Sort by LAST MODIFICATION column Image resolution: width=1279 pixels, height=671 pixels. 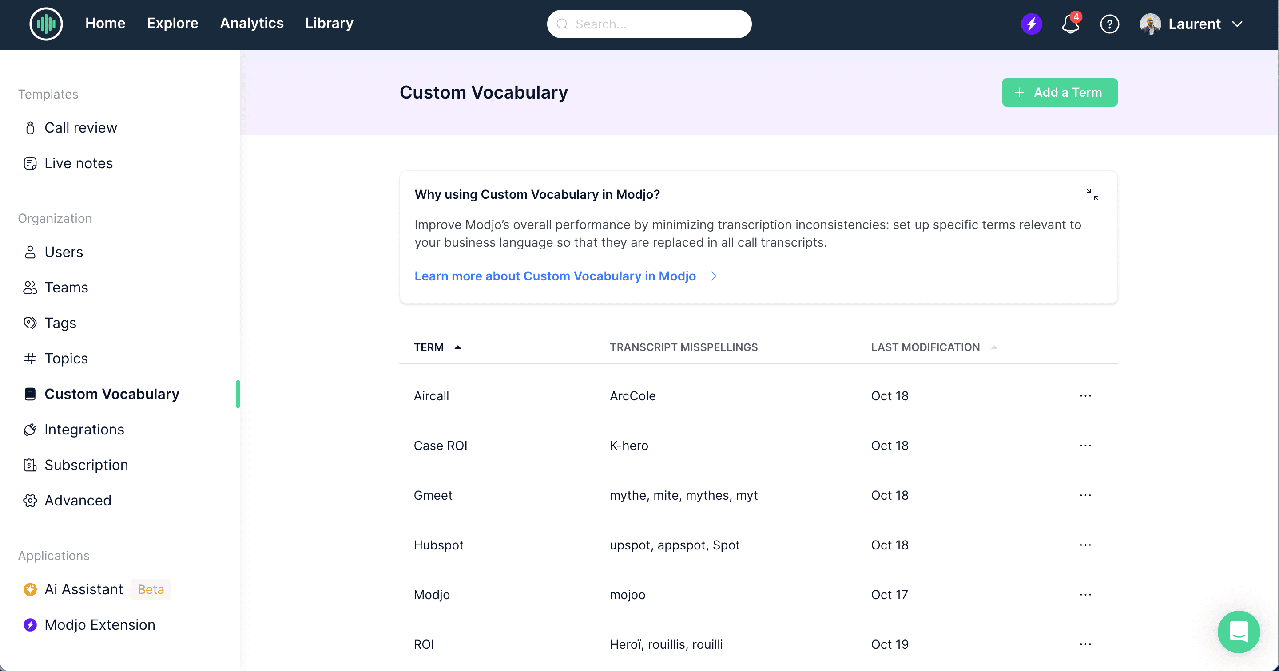point(933,347)
